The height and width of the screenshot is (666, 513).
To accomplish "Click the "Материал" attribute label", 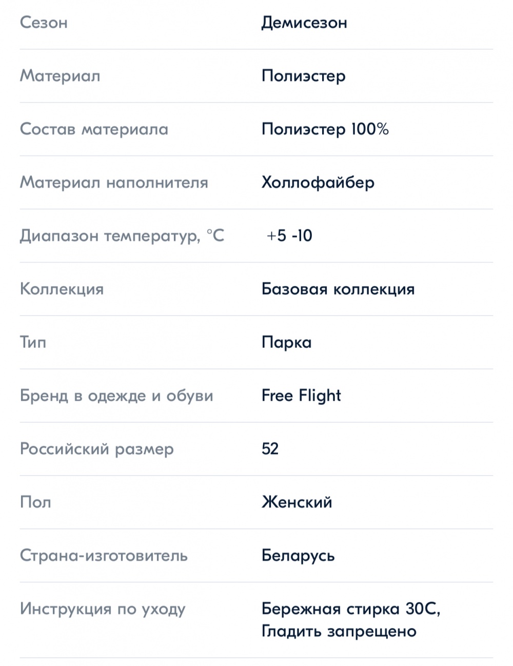I will tap(60, 76).
